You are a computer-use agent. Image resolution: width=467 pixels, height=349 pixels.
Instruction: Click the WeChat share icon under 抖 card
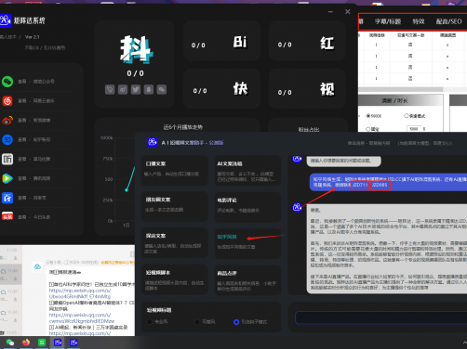pos(162,90)
